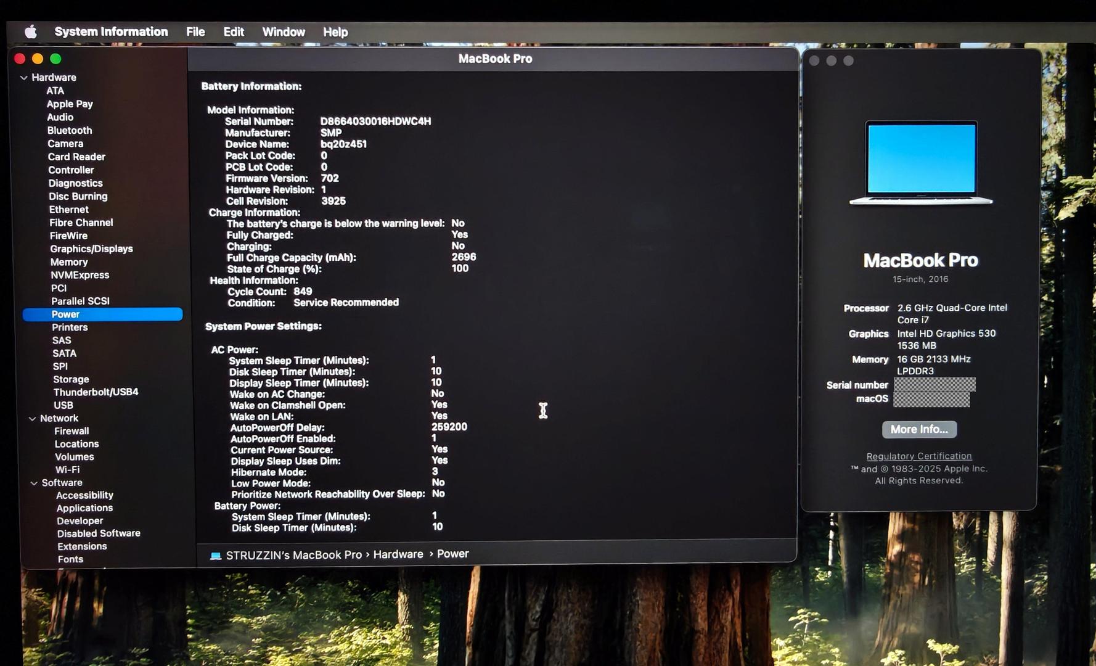
Task: Collapse the Network section
Action: [32, 419]
